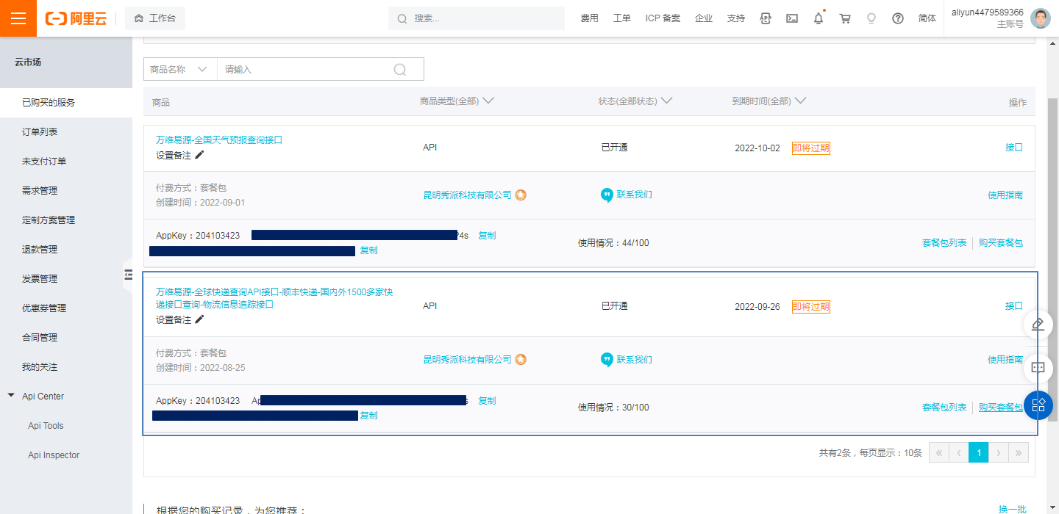Click the search magnifier in the product name filter
Screen dimensions: 1059x514
400,69
